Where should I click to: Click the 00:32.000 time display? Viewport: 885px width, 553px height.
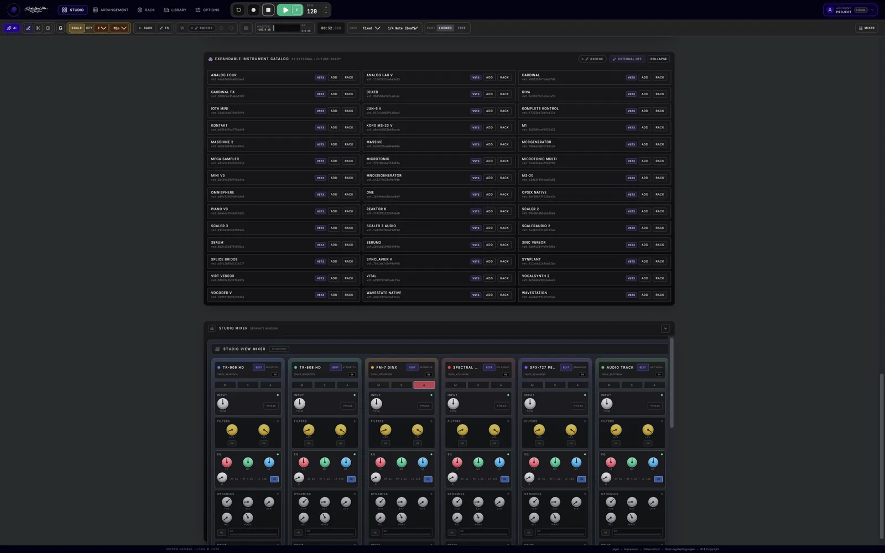331,28
